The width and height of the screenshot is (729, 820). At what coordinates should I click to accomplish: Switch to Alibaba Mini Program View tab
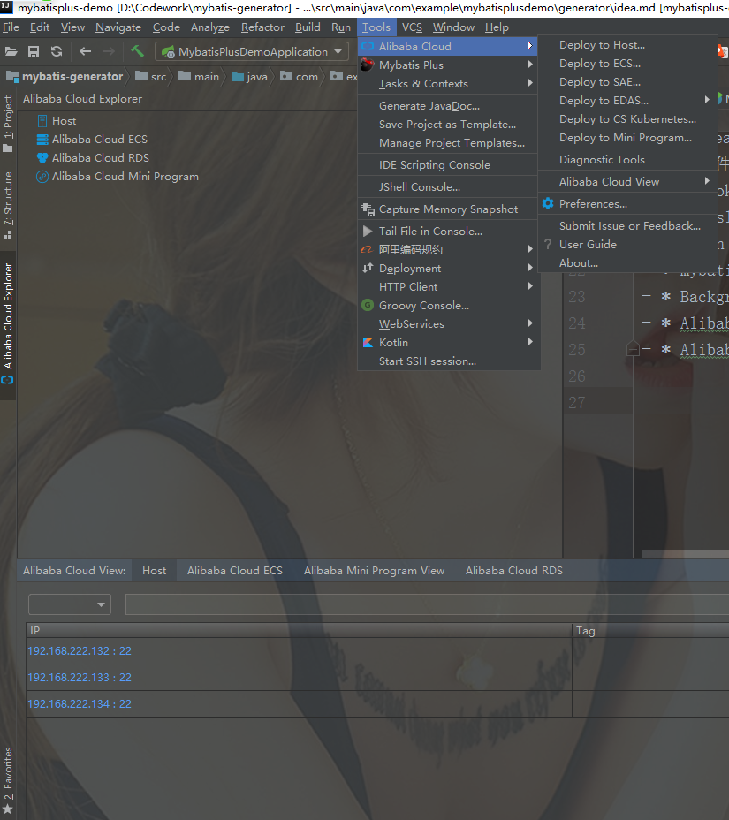click(374, 571)
